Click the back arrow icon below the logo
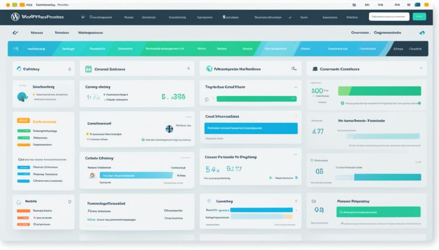 point(15,32)
